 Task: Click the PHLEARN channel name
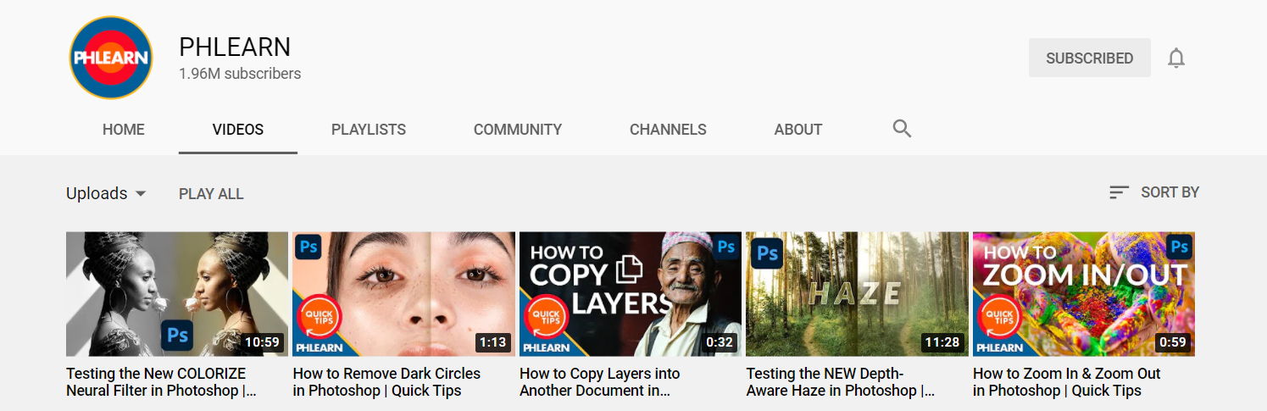point(235,47)
